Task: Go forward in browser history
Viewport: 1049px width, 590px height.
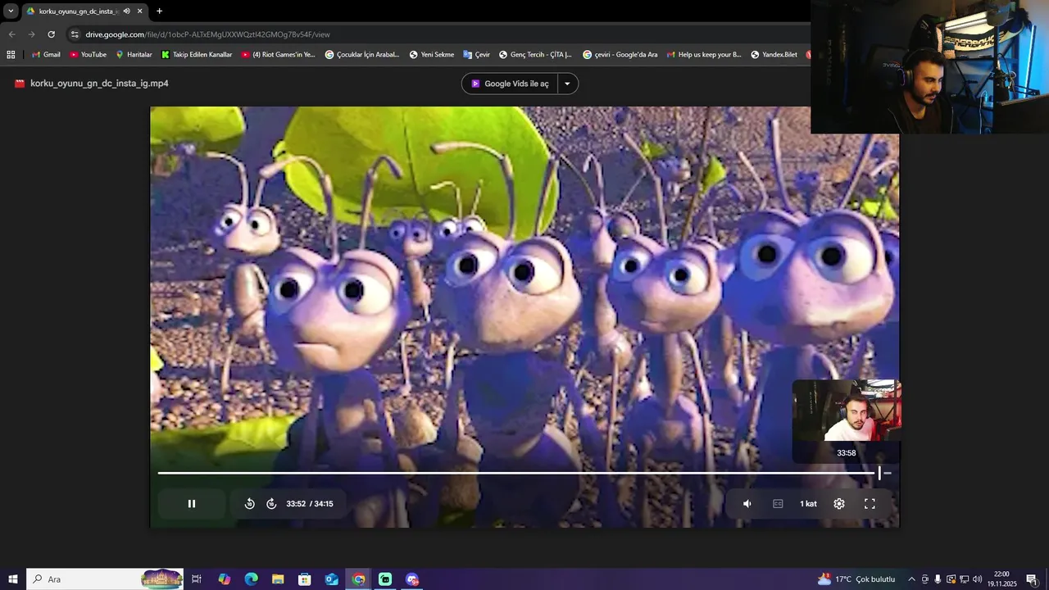Action: [x=31, y=34]
